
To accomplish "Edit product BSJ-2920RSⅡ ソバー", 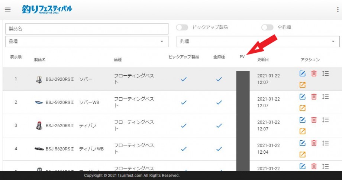I will (302, 73).
